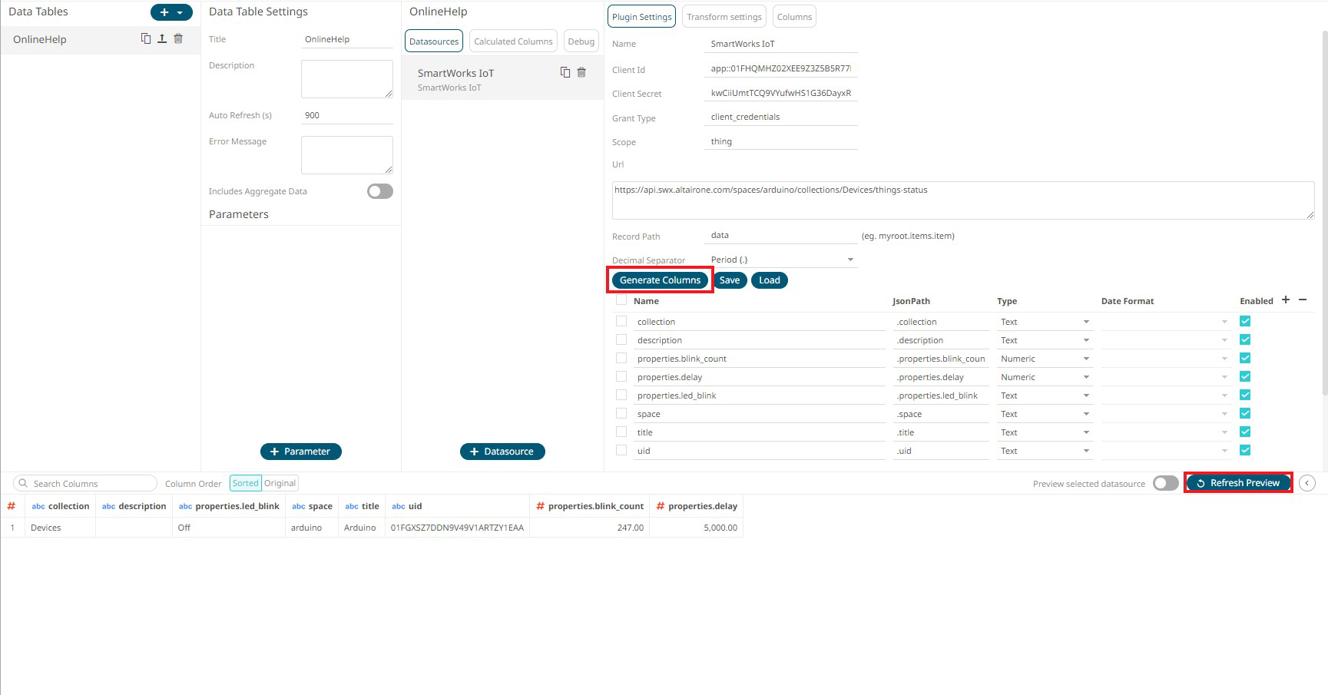The width and height of the screenshot is (1328, 695).
Task: Add a new Datasource
Action: click(502, 452)
